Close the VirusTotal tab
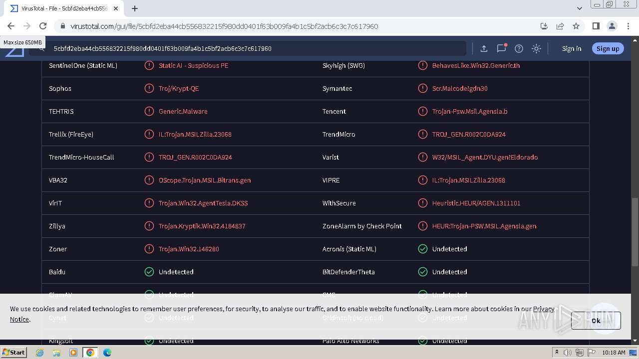This screenshot has height=359, width=639. pos(116,8)
